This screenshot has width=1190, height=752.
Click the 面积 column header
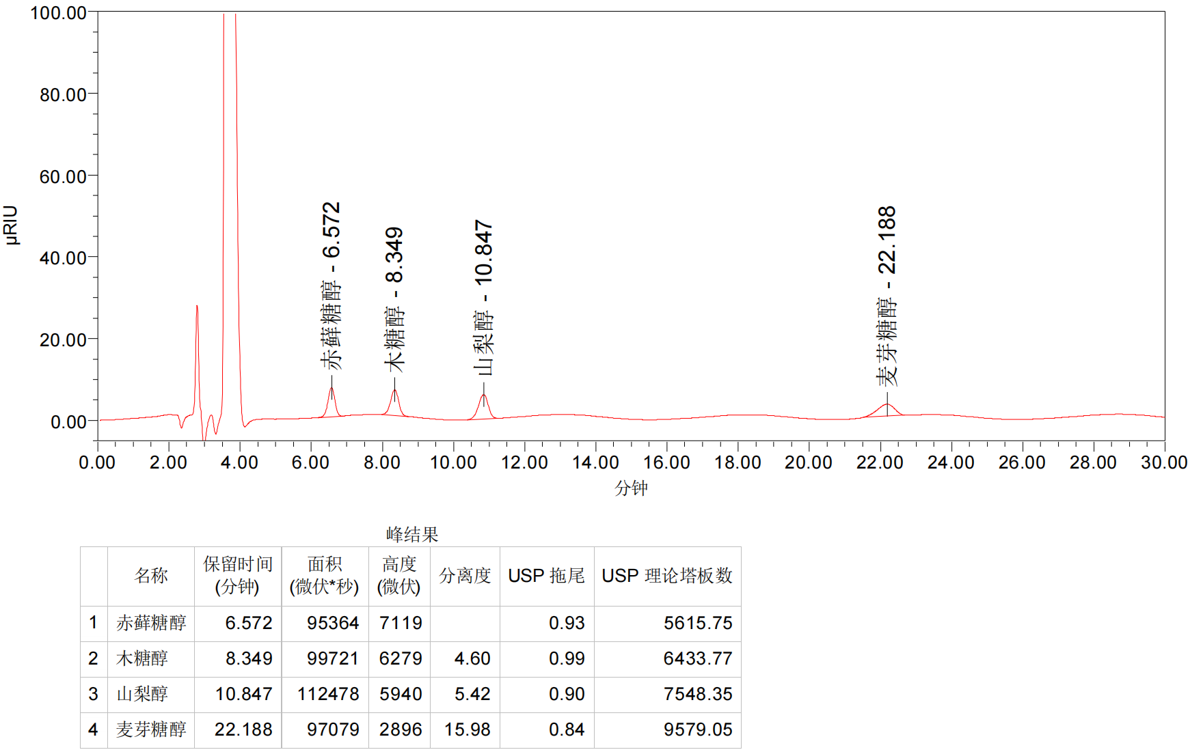(324, 576)
